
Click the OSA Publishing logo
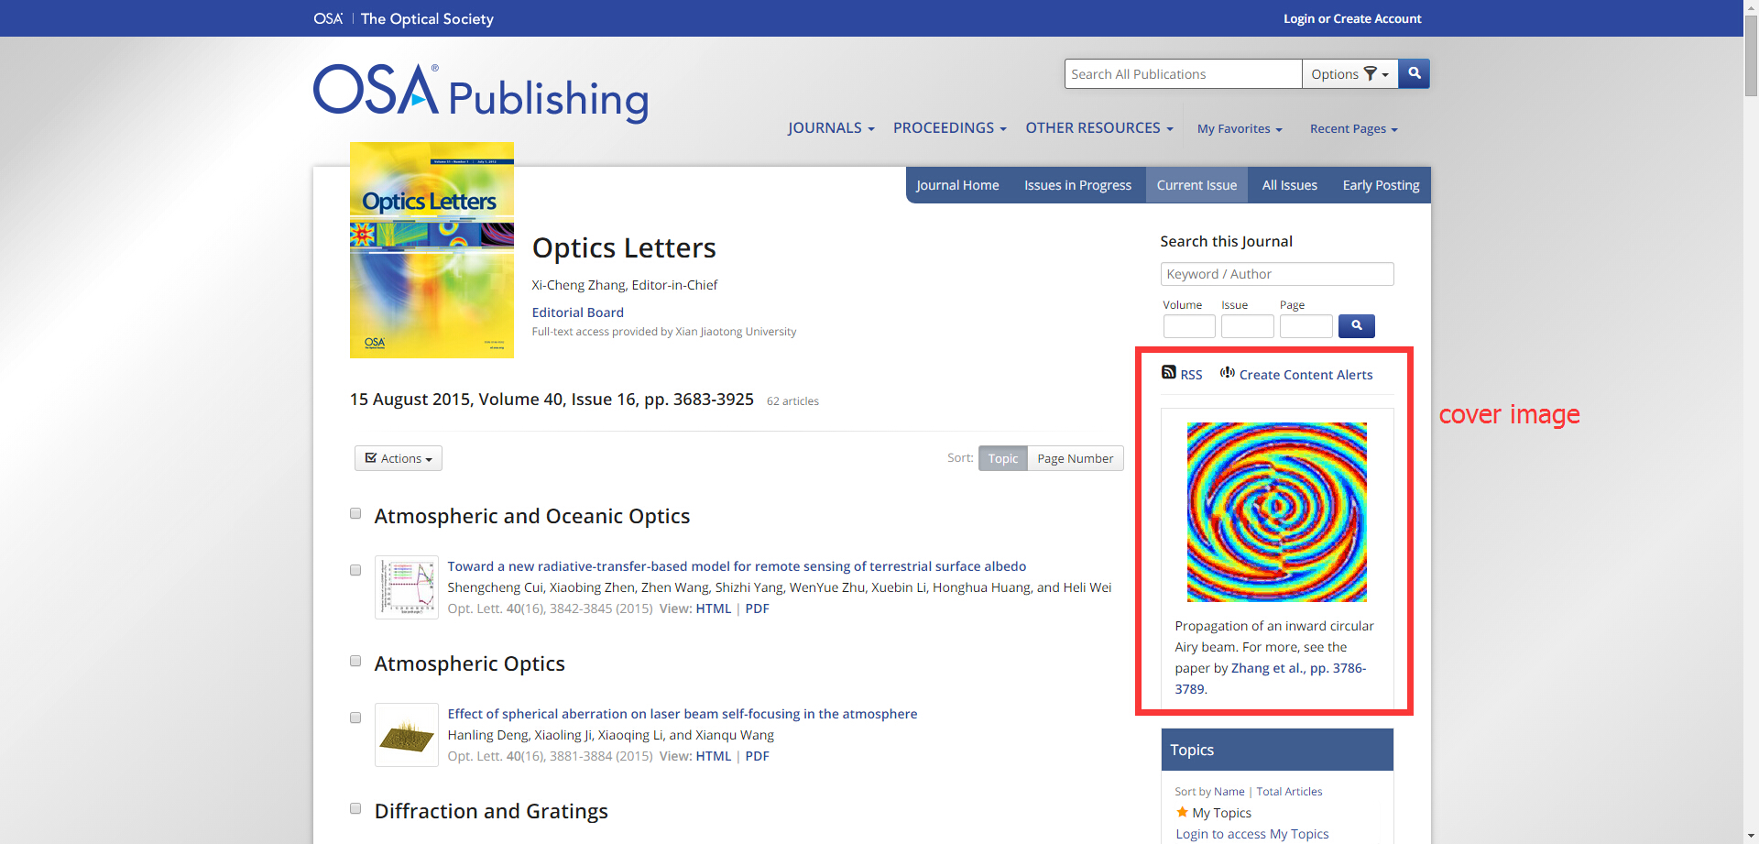pos(480,94)
